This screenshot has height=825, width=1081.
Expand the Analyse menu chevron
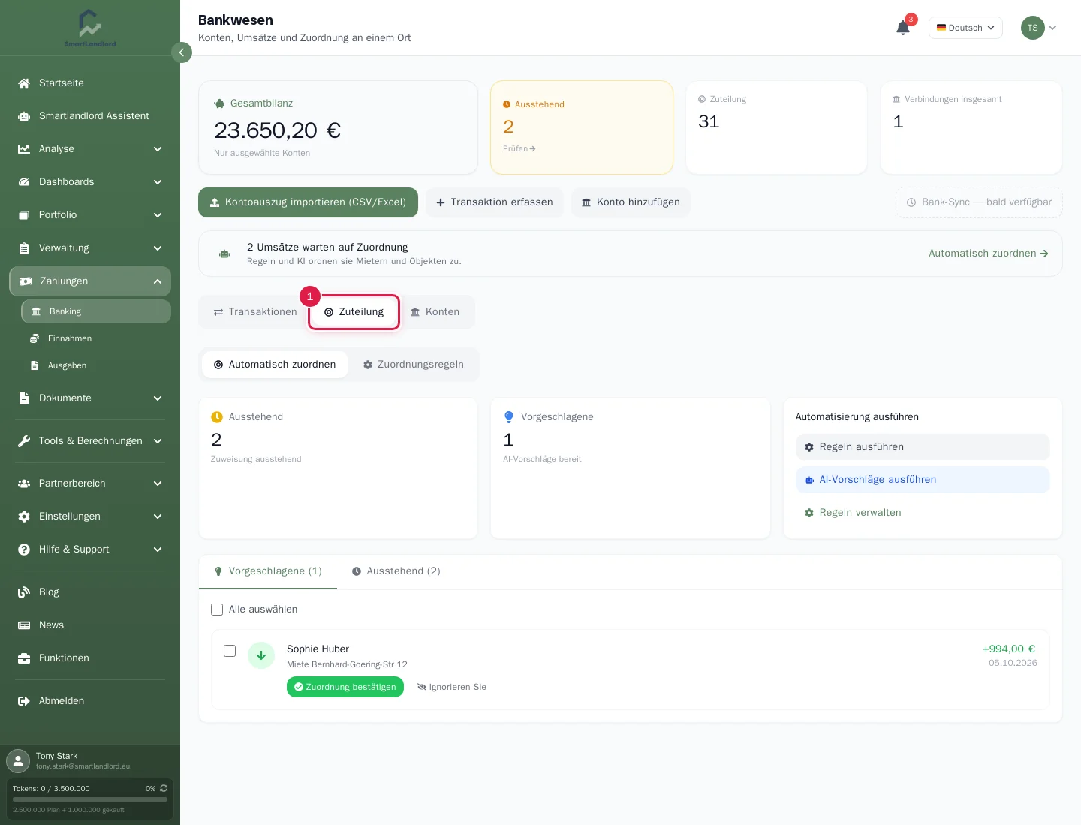point(158,149)
